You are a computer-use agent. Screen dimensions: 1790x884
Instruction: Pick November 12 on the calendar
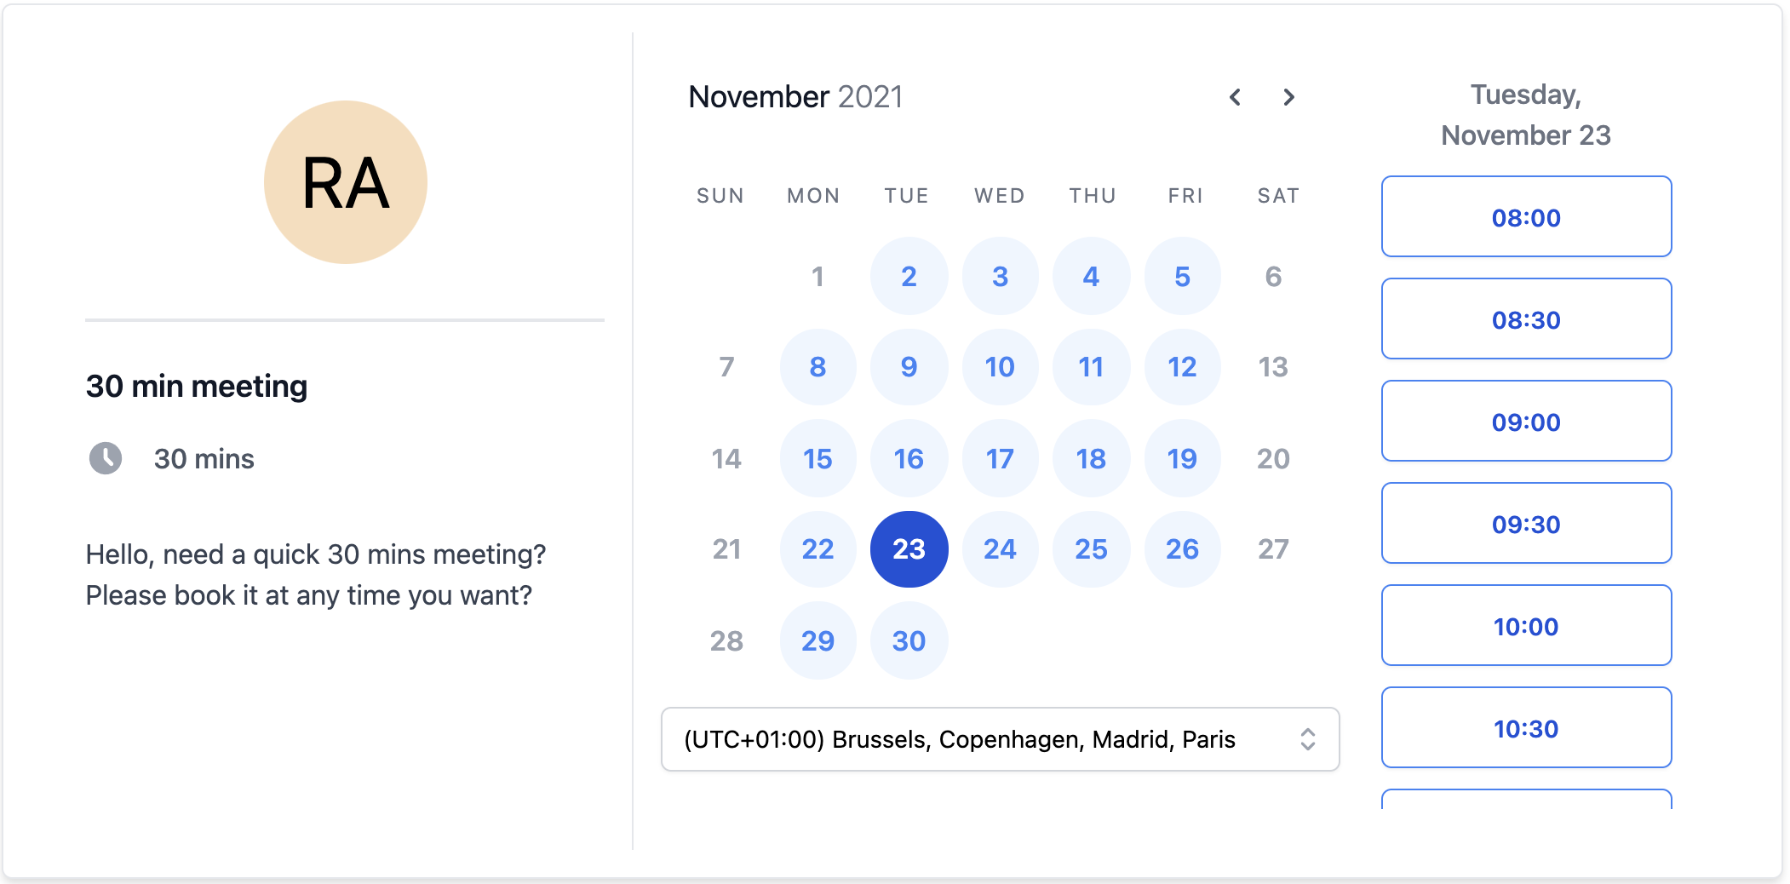(x=1182, y=367)
